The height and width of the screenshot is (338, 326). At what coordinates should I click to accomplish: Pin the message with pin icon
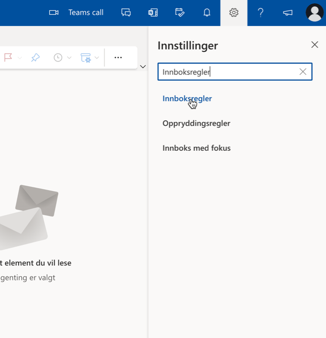[x=35, y=58]
